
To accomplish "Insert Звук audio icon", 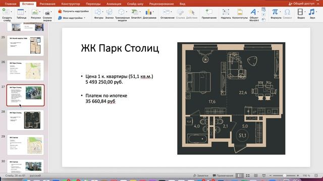I will [x=312, y=12].
